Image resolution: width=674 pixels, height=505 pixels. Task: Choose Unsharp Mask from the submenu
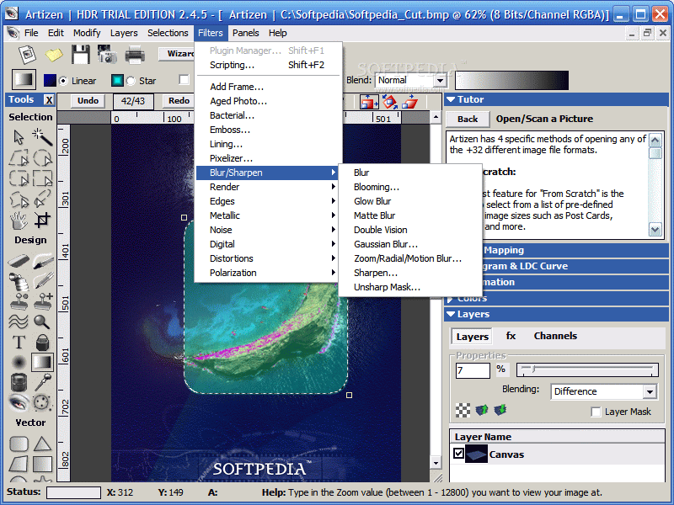click(x=410, y=287)
